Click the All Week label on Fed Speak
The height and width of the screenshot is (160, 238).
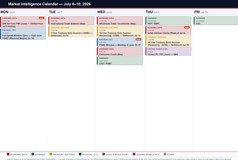tap(6, 33)
